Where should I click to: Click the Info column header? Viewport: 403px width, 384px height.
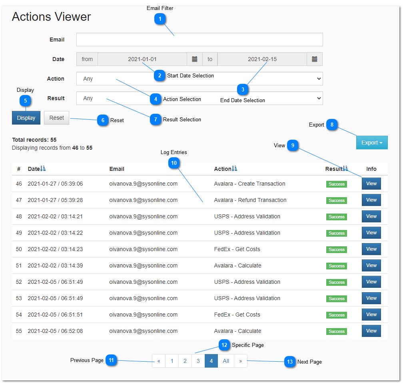pos(371,169)
